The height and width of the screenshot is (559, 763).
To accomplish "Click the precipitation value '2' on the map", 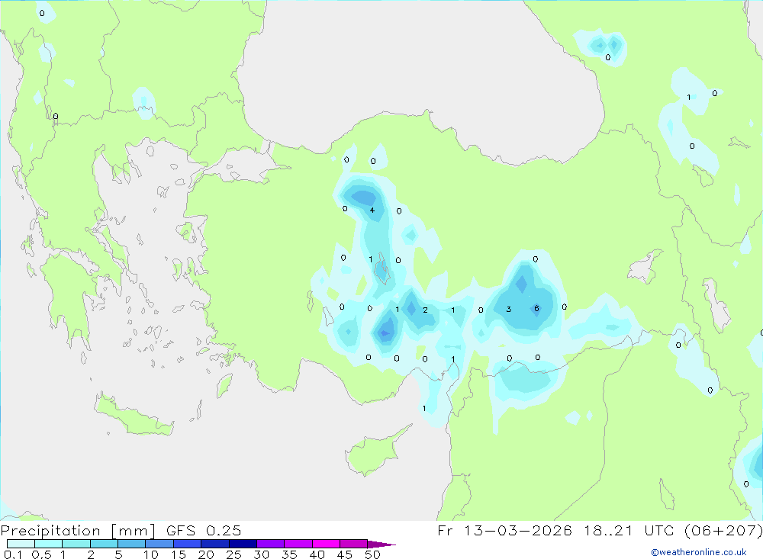I will tap(425, 310).
